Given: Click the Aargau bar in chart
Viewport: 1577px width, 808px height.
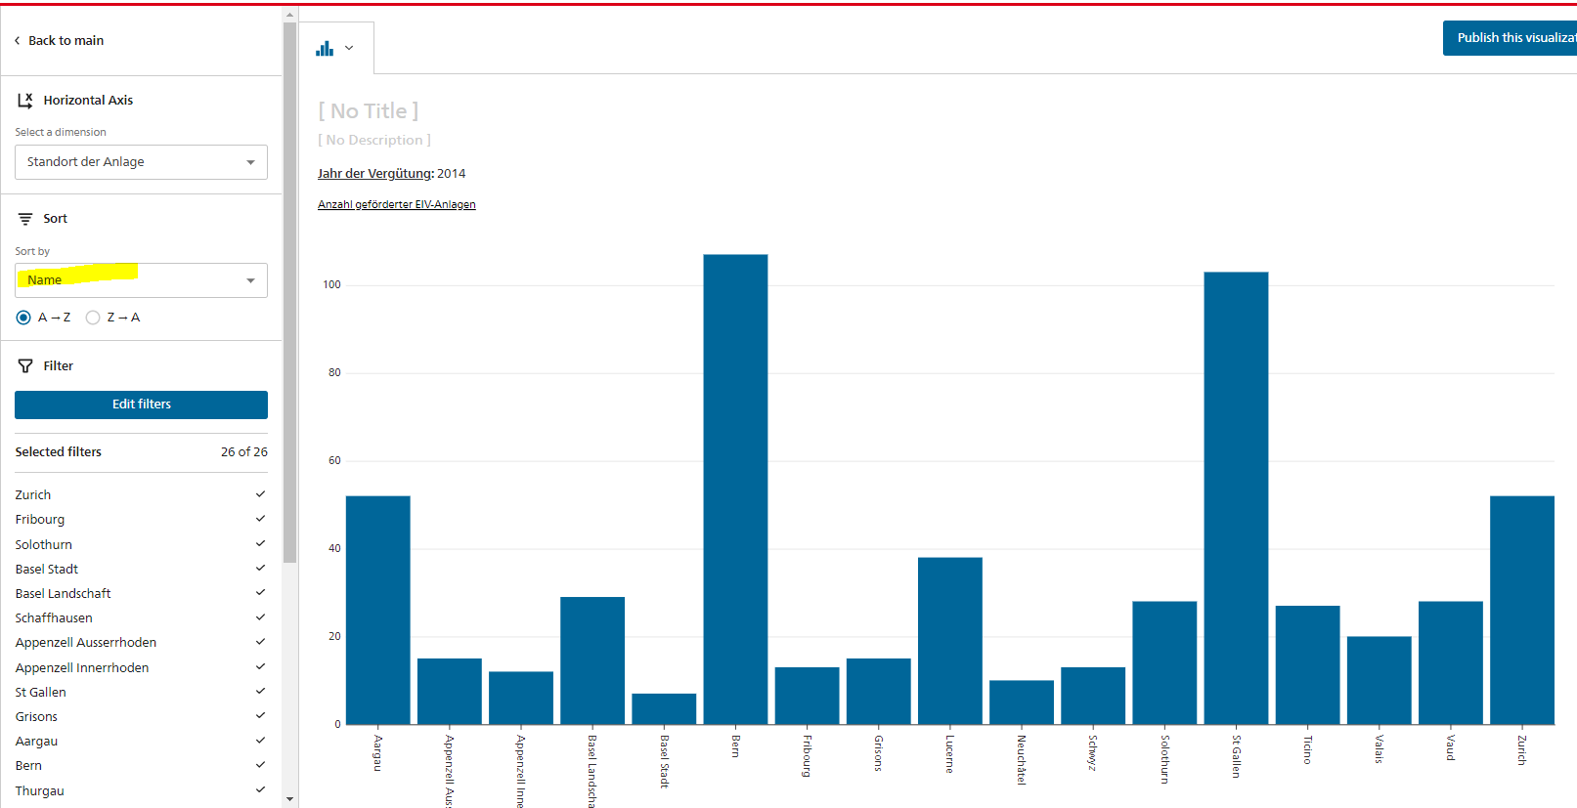Looking at the screenshot, I should pyautogui.click(x=378, y=611).
